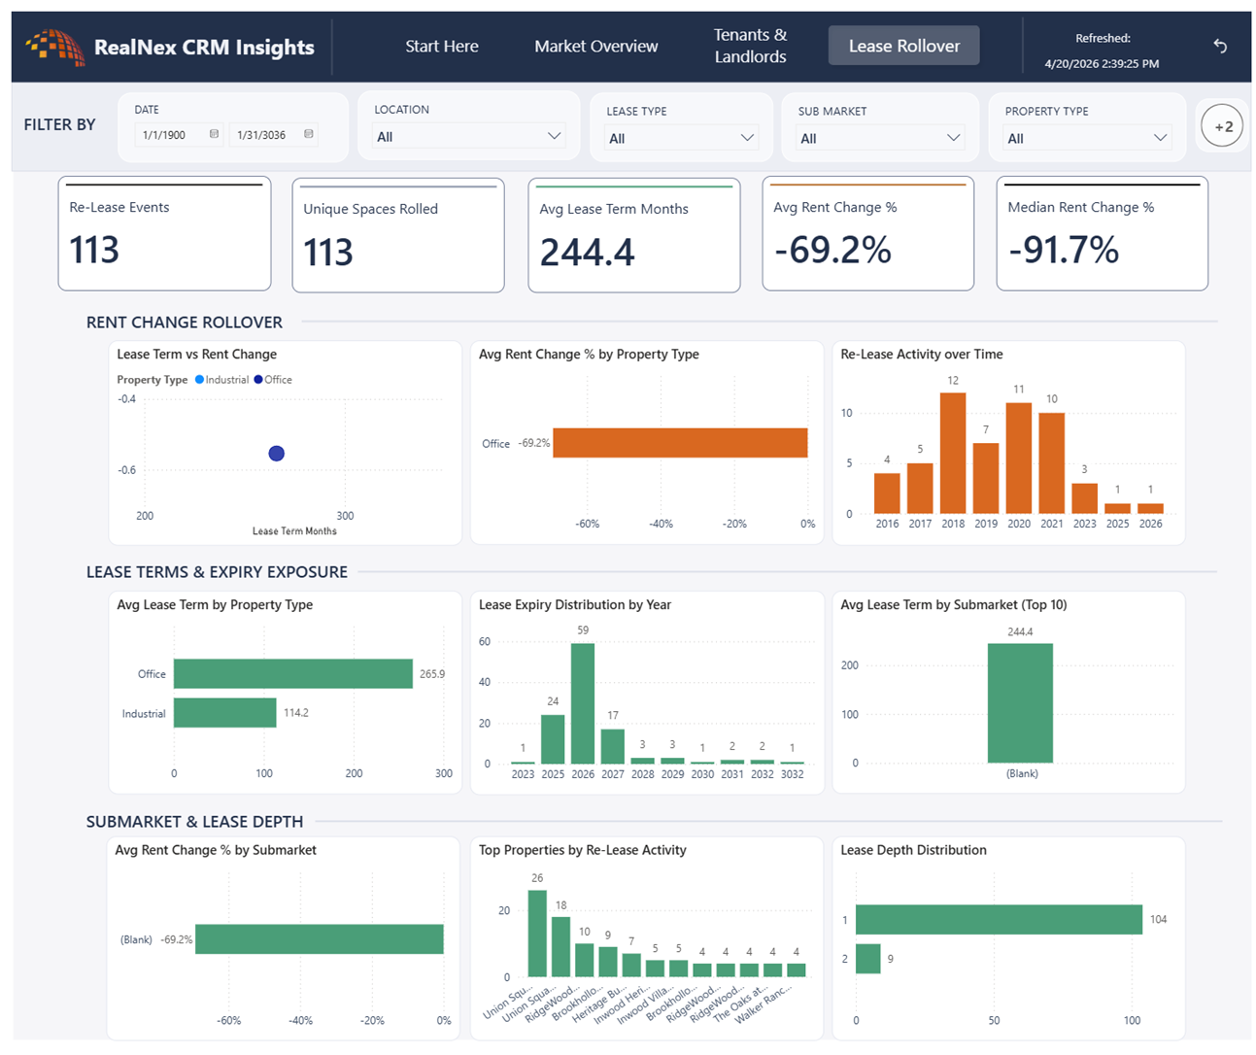Go to the Tenants & Landlords tab
The image size is (1256, 1055).
pyautogui.click(x=750, y=46)
